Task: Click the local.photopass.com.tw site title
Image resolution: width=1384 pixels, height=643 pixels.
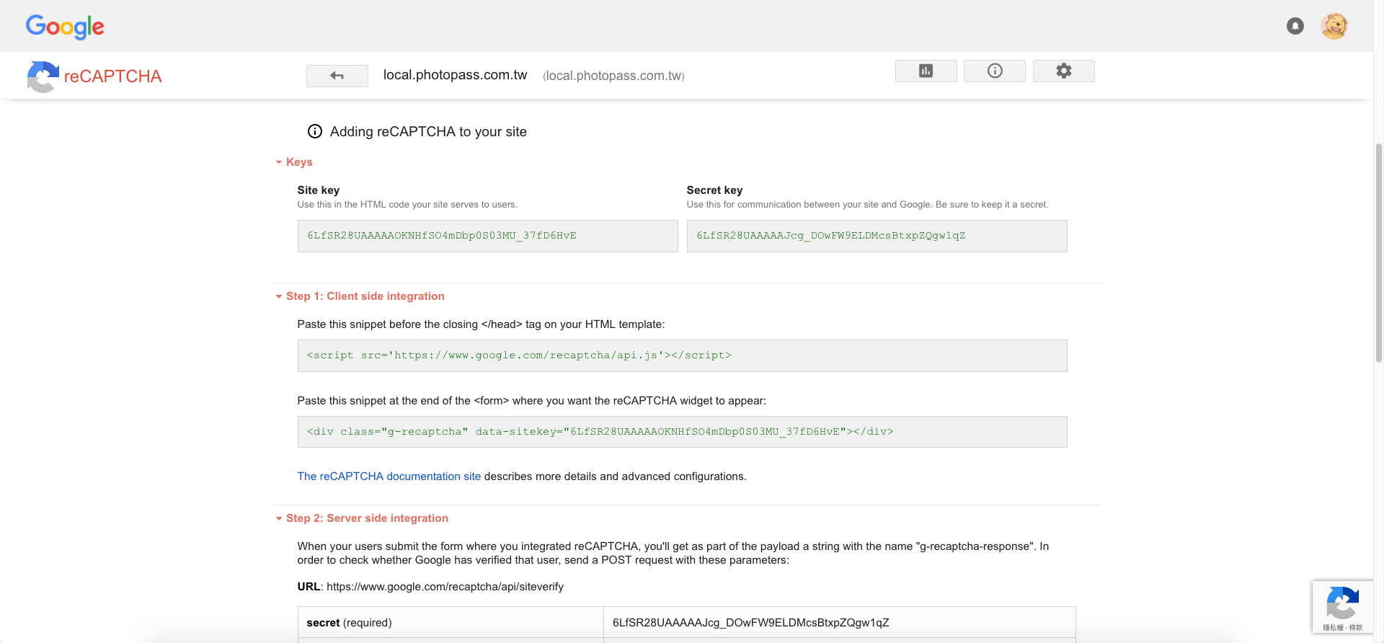Action: click(x=456, y=75)
